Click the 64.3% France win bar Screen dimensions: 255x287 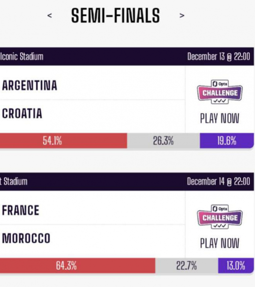coord(78,265)
